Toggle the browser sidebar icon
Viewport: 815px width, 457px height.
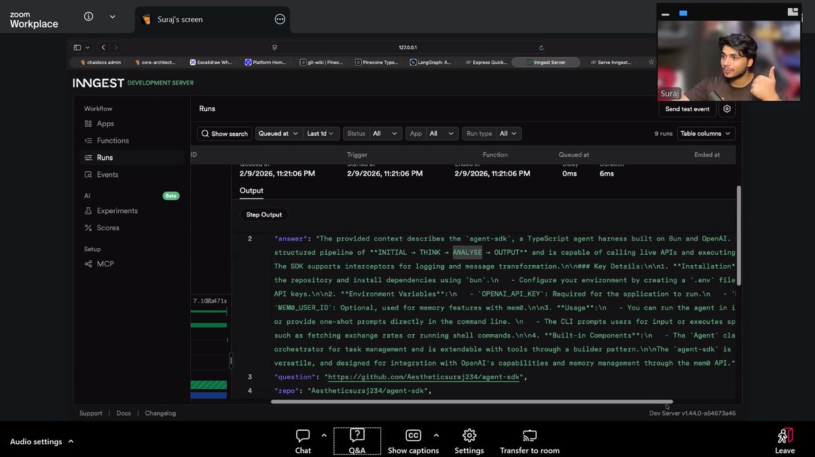tap(77, 47)
